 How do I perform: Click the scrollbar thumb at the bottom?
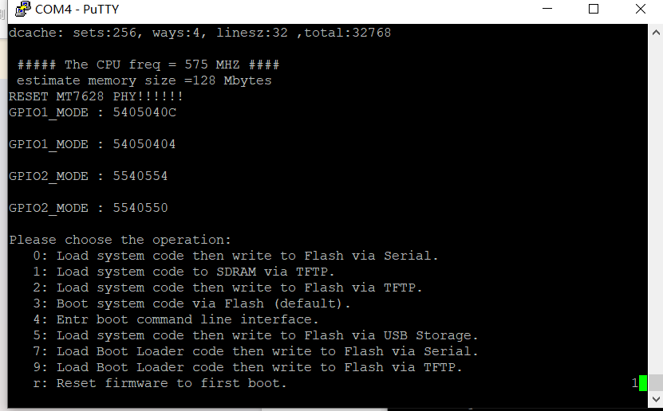(x=655, y=384)
